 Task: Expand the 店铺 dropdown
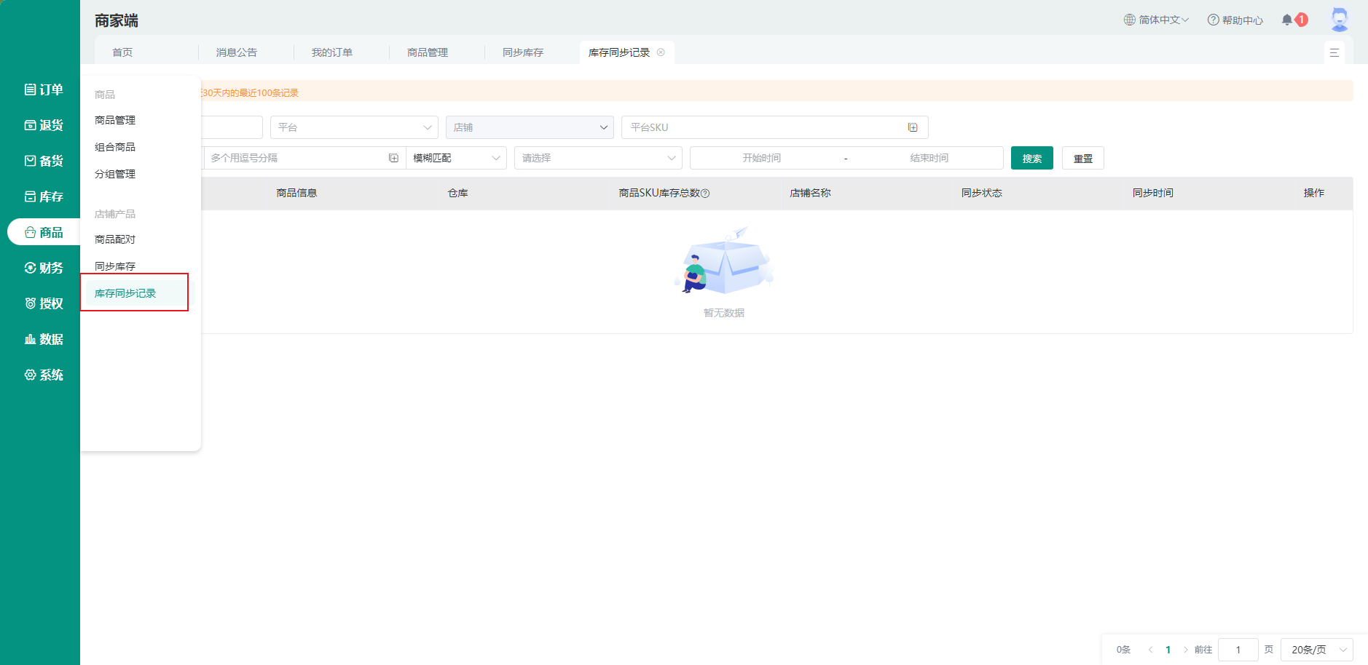tap(530, 127)
